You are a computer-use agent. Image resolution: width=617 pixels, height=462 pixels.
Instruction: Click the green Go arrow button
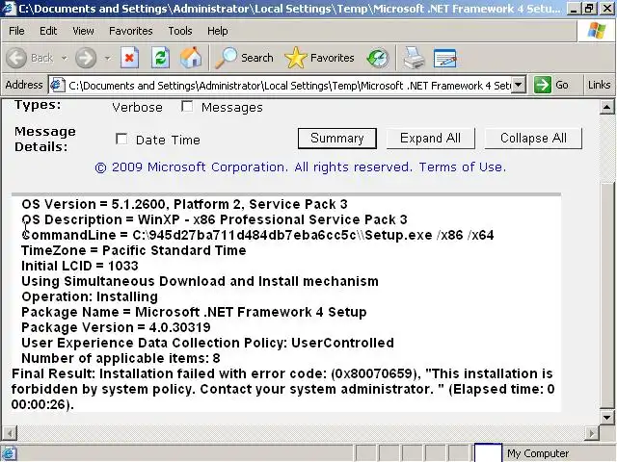pos(542,85)
